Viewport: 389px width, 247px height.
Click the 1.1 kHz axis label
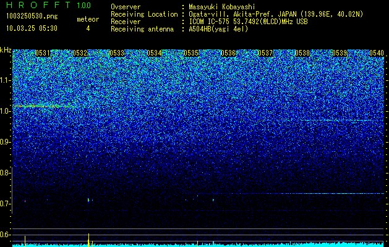click(5, 81)
